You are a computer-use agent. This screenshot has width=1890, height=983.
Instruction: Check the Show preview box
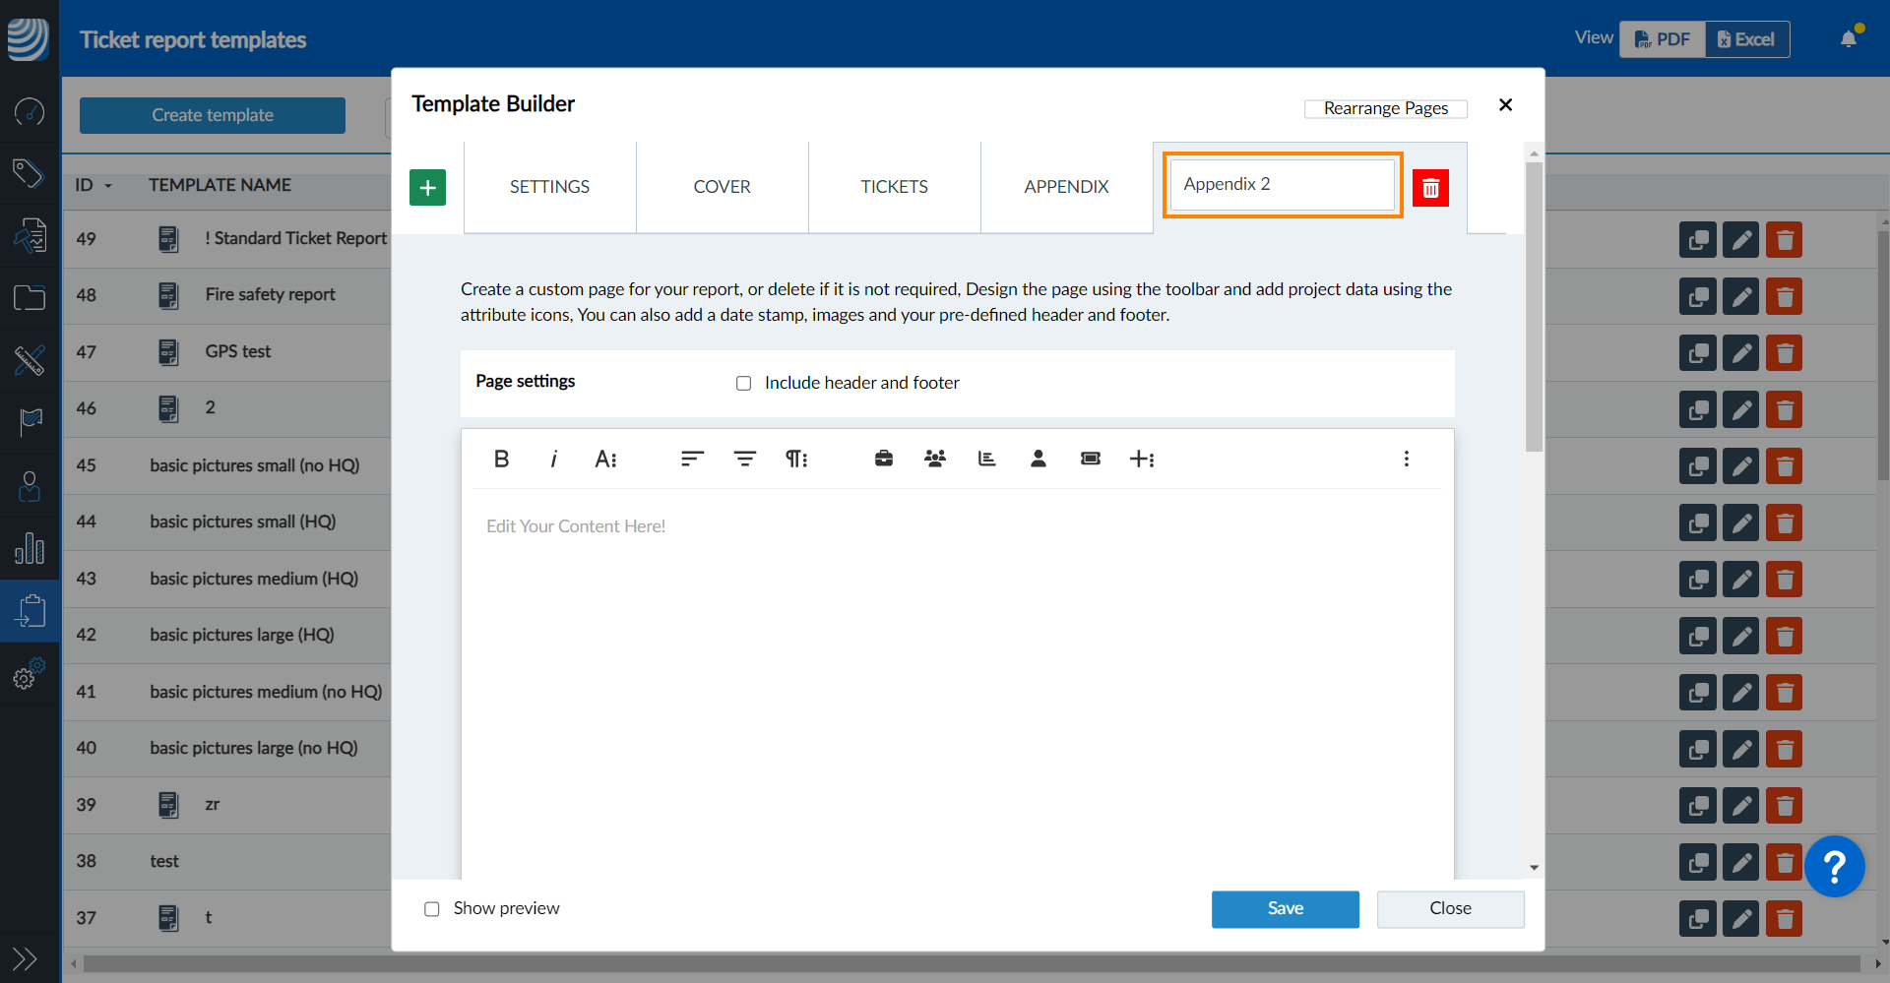pos(432,909)
